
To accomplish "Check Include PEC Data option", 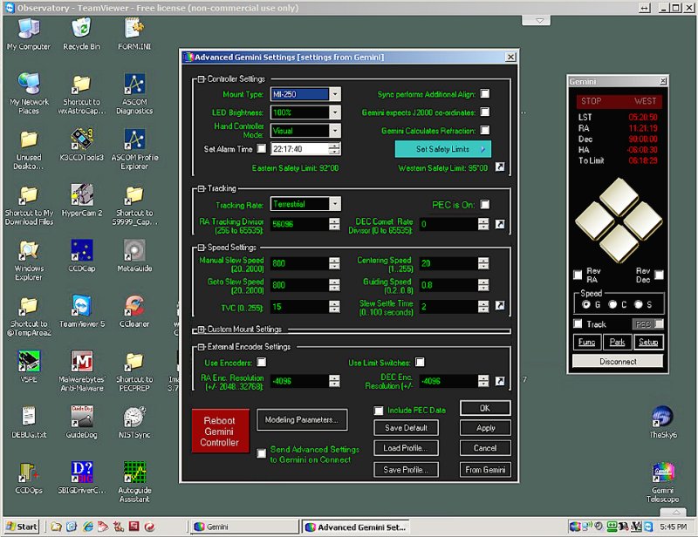I will (379, 411).
